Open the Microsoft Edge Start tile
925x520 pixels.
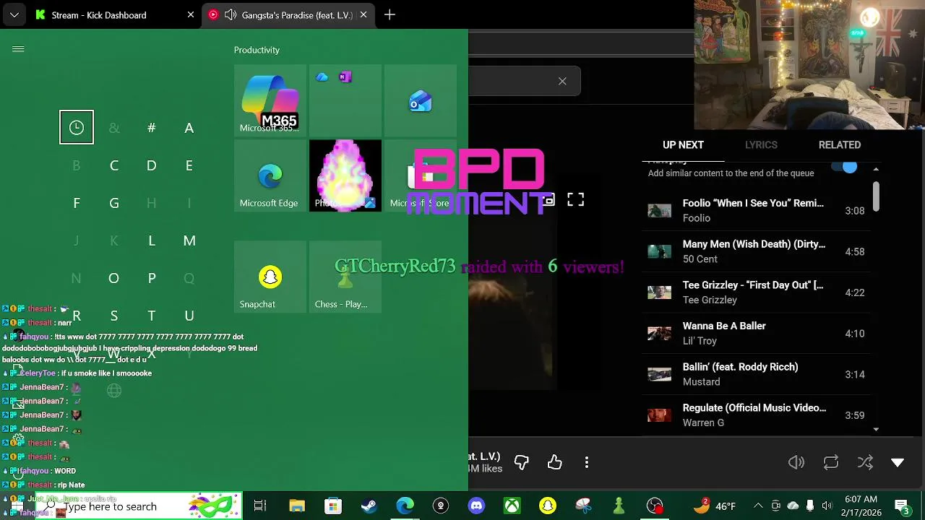click(x=270, y=175)
